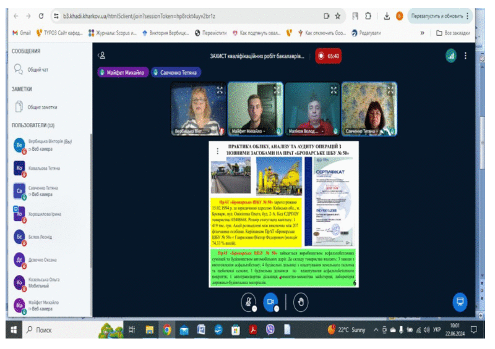Open the Chrome profile avatar
This screenshot has height=349, width=495.
(399, 16)
